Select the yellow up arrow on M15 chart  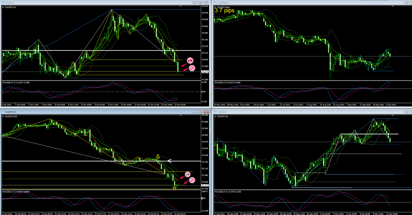point(174,188)
